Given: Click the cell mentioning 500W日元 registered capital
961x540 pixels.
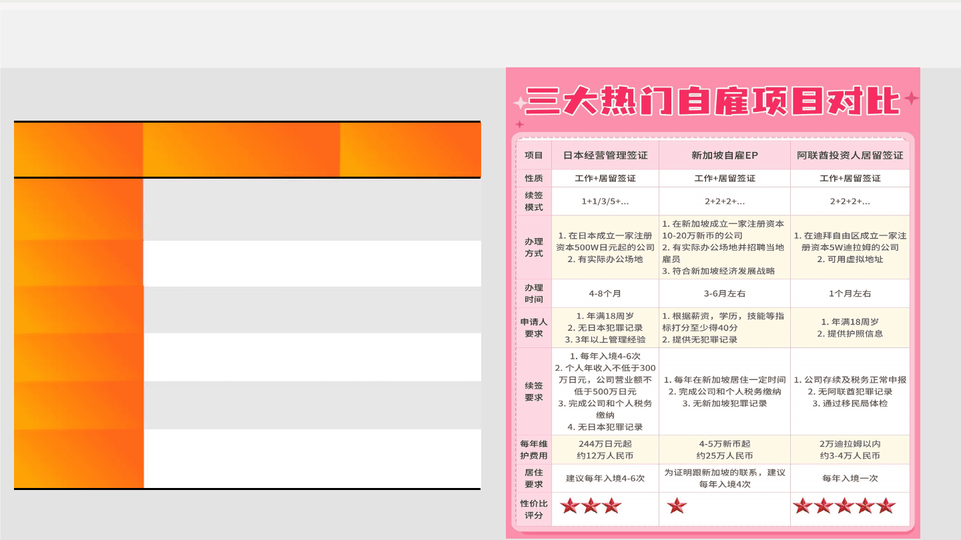Looking at the screenshot, I should [x=605, y=247].
